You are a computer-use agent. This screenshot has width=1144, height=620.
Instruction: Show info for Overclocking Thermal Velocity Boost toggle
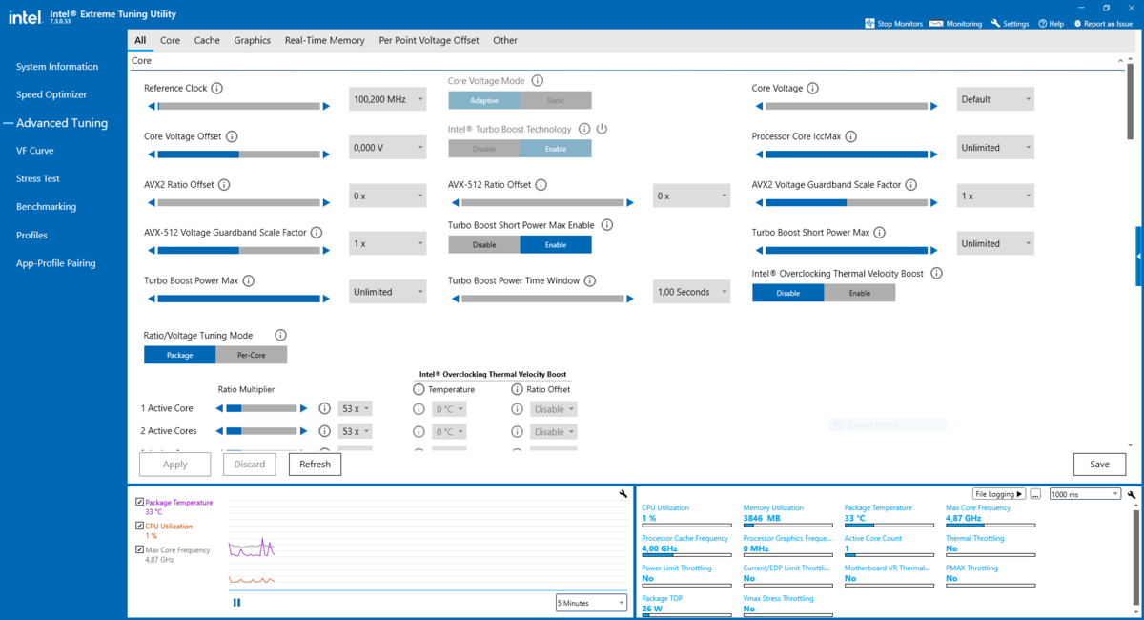tap(936, 274)
